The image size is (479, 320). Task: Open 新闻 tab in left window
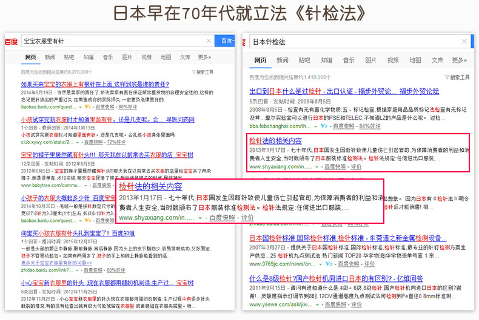[x=50, y=57]
